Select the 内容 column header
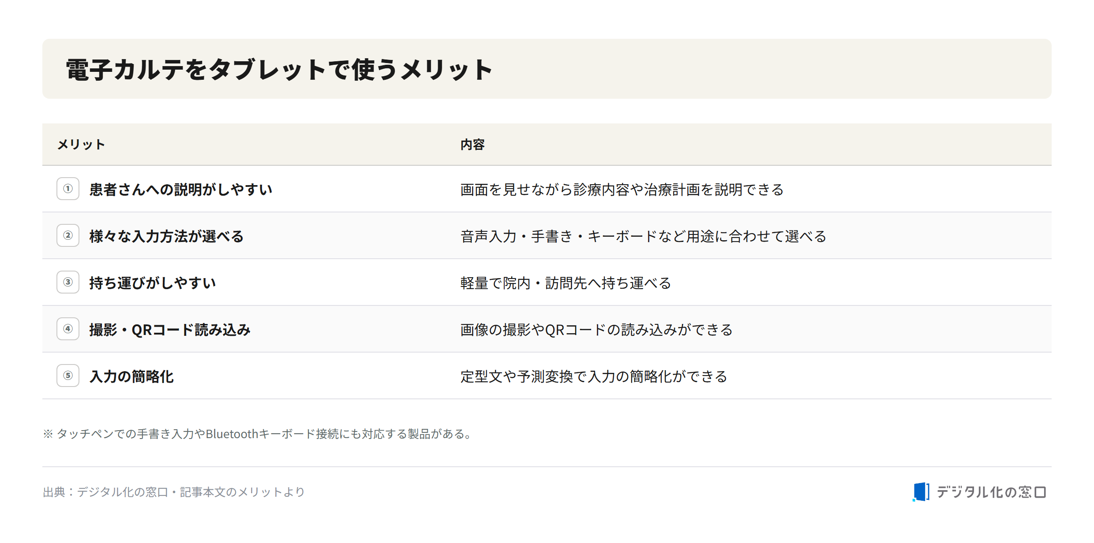Viewport: 1094px width, 543px height. 472,145
